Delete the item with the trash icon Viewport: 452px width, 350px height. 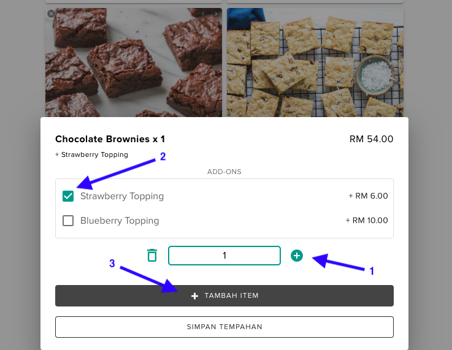(x=152, y=256)
